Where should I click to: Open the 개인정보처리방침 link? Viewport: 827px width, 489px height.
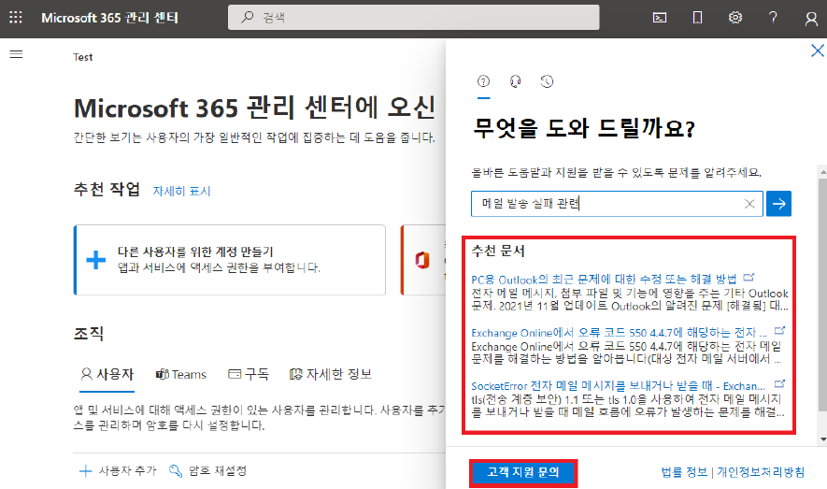coord(761,472)
